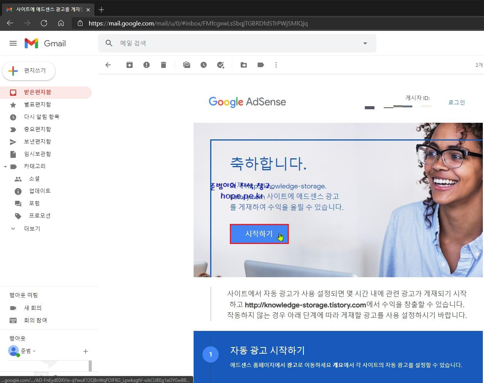Open the Gmail main menu hamburger icon
The width and height of the screenshot is (484, 383).
point(13,43)
